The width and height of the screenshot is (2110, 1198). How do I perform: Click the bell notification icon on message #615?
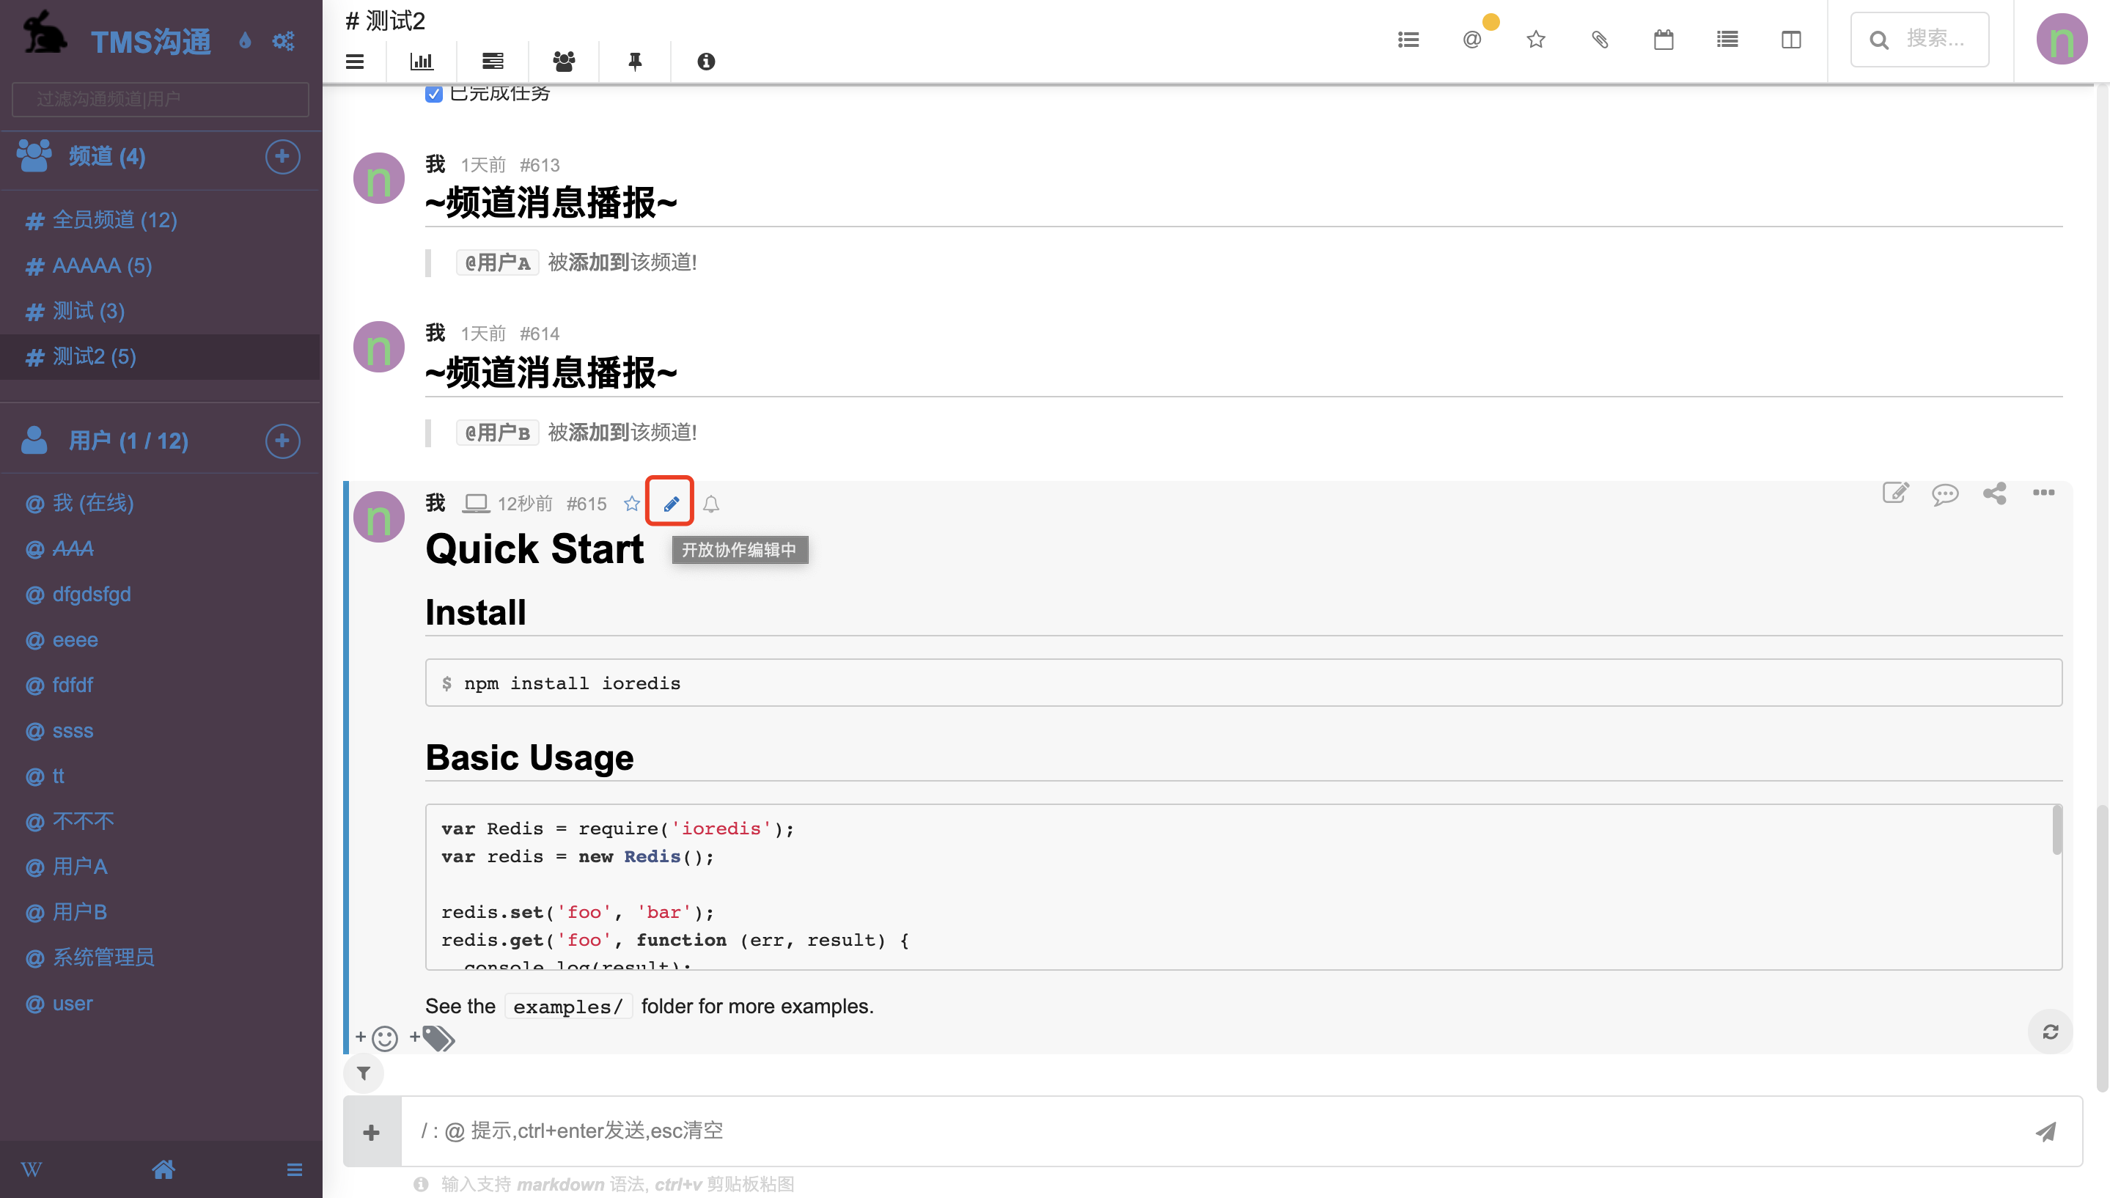coord(712,504)
